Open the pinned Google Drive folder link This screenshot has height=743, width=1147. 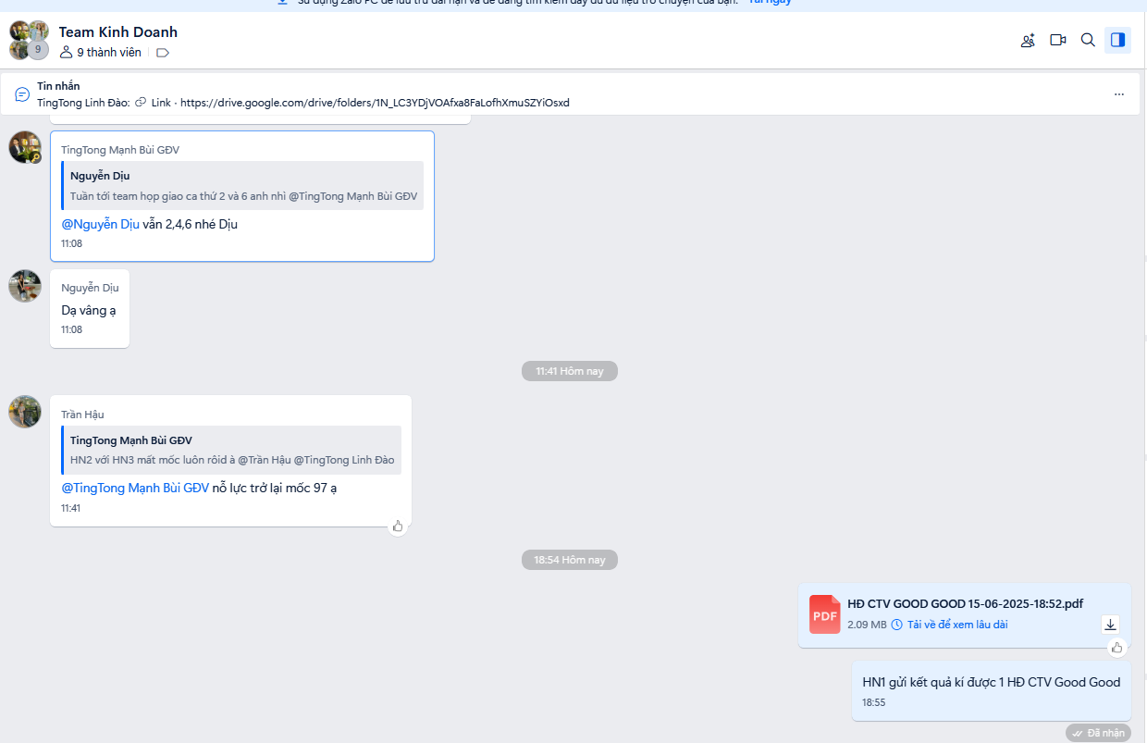374,103
